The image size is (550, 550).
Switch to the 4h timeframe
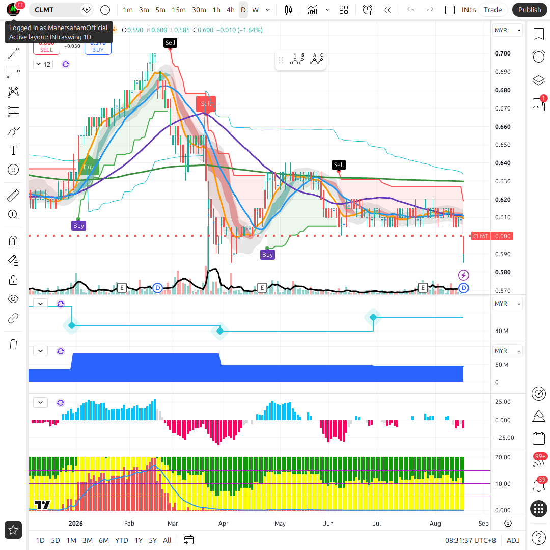[x=231, y=10]
